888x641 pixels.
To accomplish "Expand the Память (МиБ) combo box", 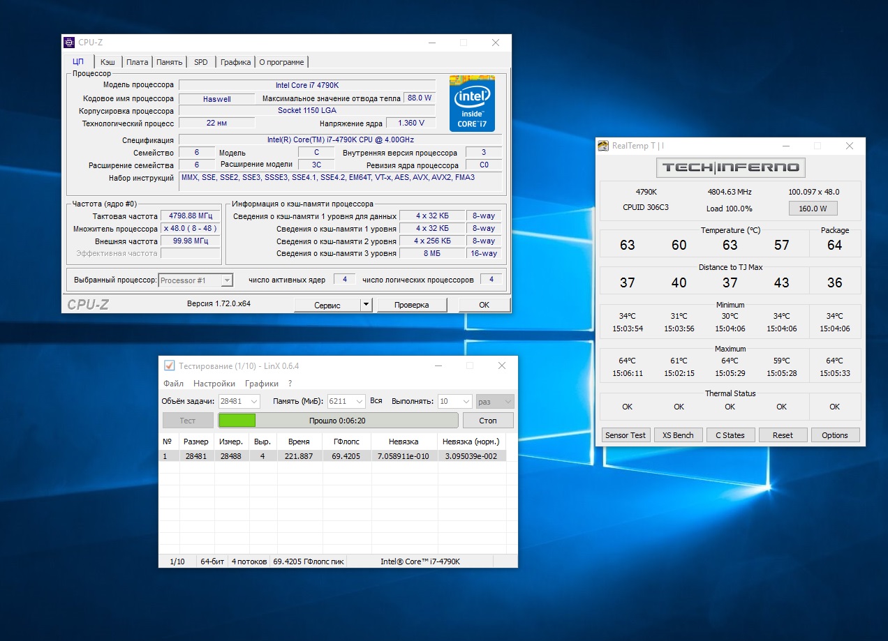I will (359, 401).
